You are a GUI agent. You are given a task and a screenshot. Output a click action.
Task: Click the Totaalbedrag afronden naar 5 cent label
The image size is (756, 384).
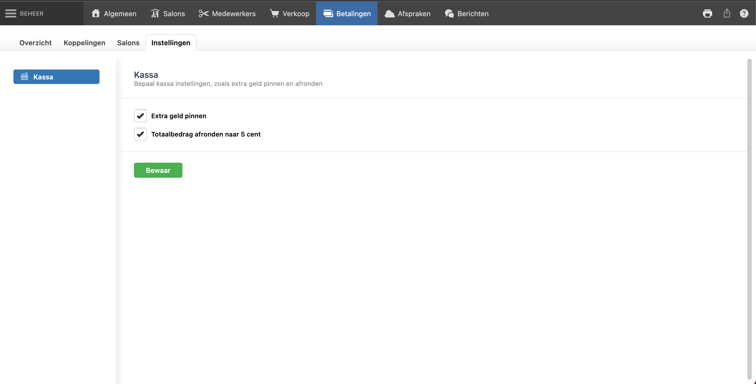click(206, 134)
